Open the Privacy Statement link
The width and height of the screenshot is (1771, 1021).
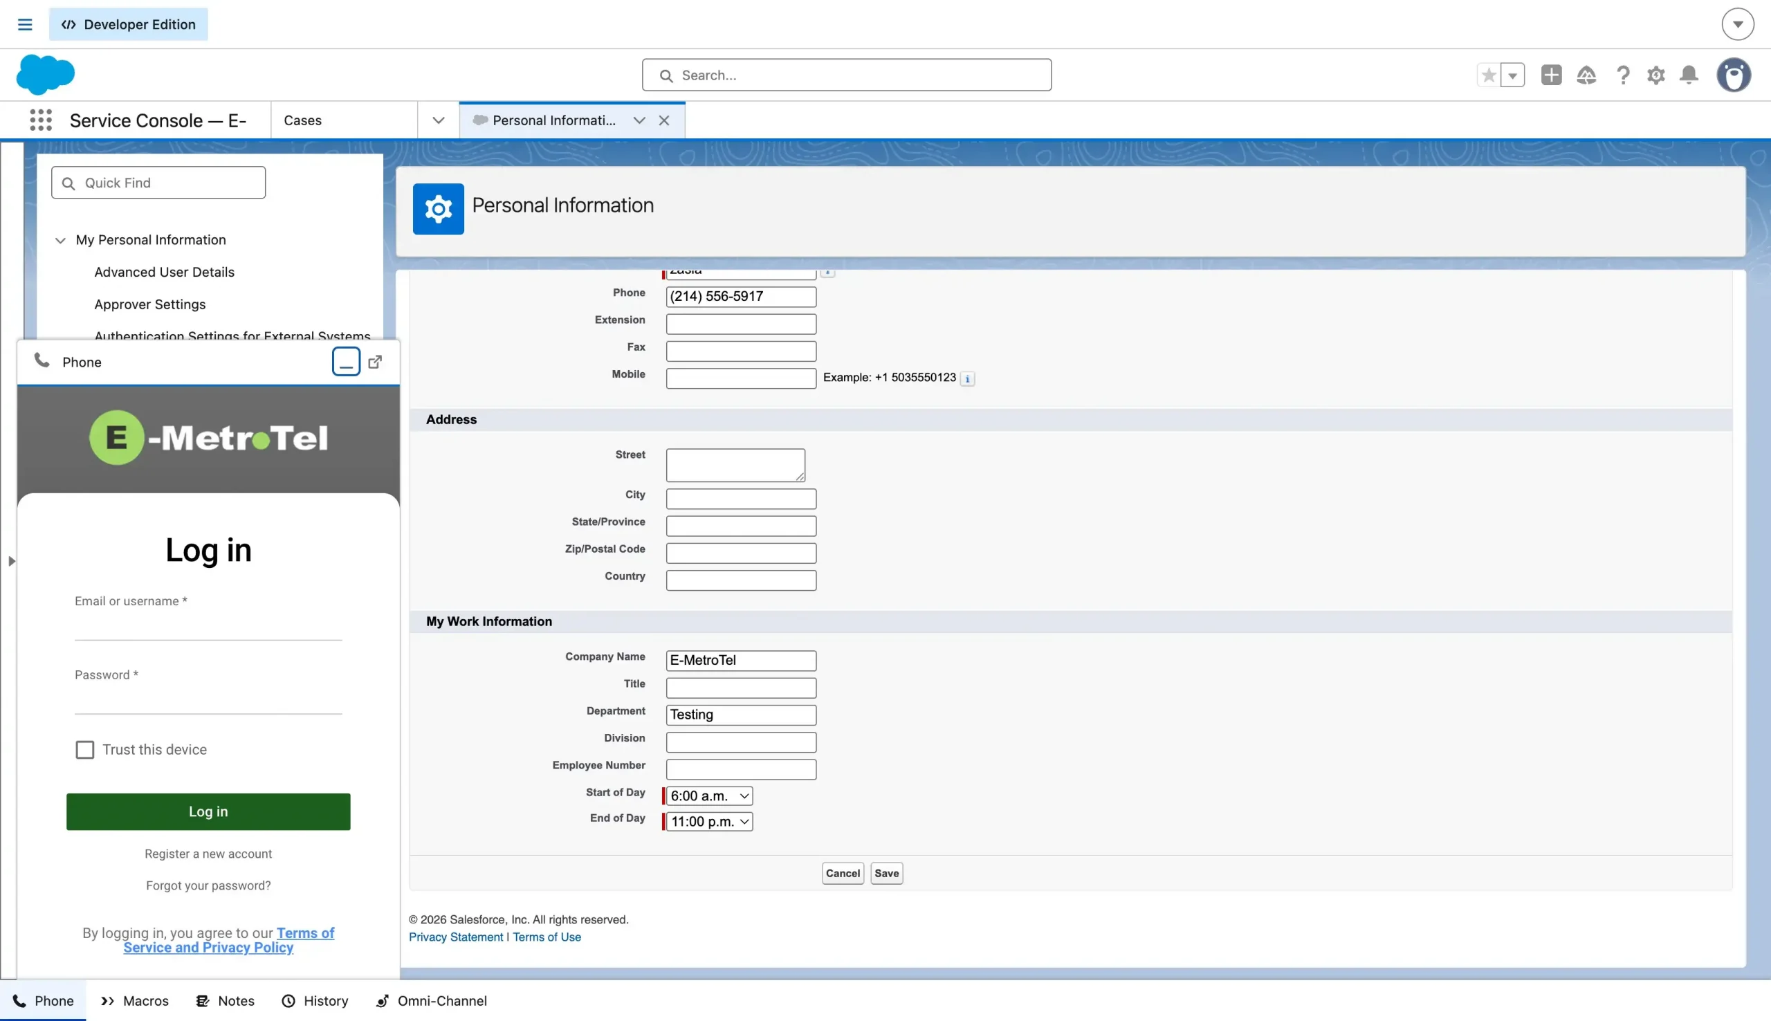pos(456,937)
